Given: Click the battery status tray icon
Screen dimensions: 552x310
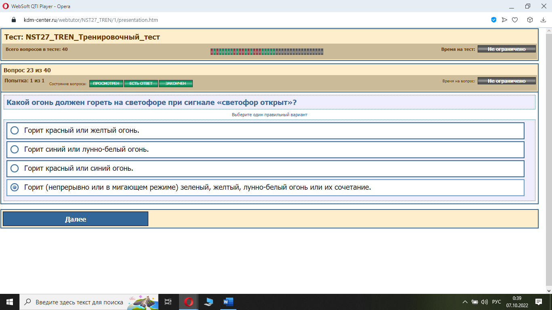Looking at the screenshot, I should click(x=475, y=302).
